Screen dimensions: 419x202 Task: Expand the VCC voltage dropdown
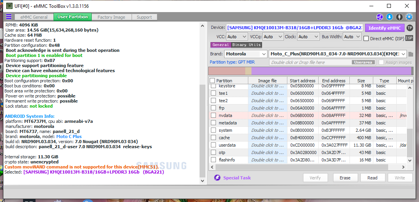237,37
